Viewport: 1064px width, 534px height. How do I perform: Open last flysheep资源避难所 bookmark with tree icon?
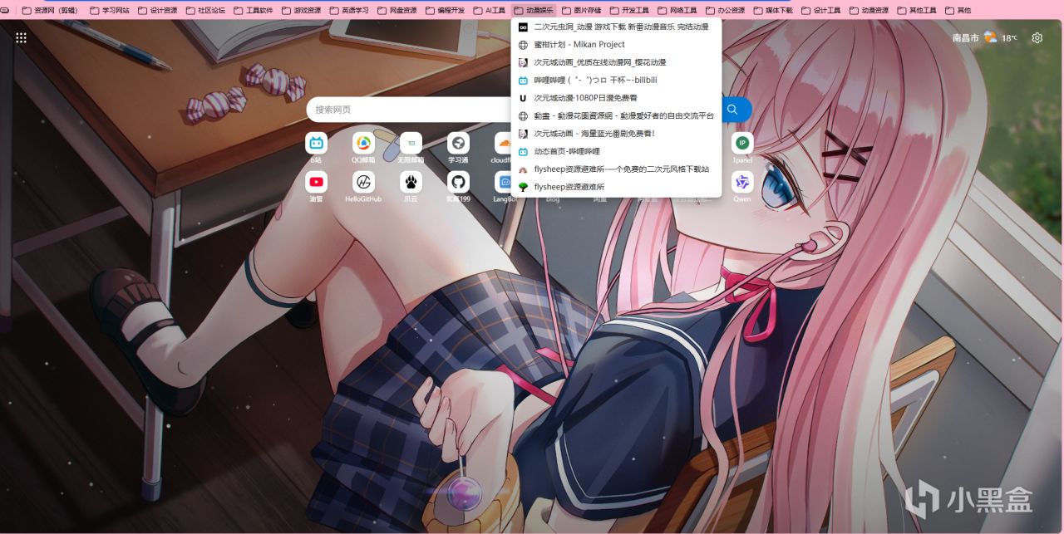(x=616, y=188)
